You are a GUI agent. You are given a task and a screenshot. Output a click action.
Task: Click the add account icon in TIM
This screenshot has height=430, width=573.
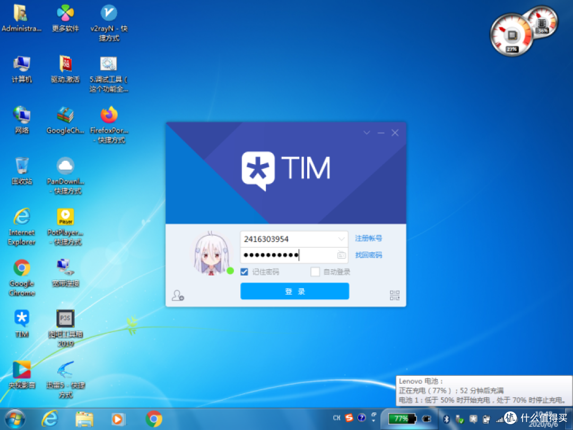tap(178, 295)
